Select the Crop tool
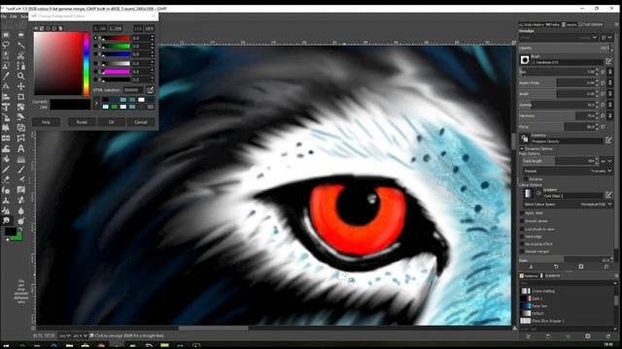 point(20,97)
